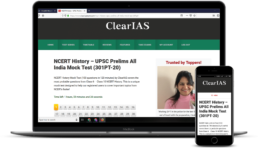Click the Save to Pocket icon

coord(191,15)
